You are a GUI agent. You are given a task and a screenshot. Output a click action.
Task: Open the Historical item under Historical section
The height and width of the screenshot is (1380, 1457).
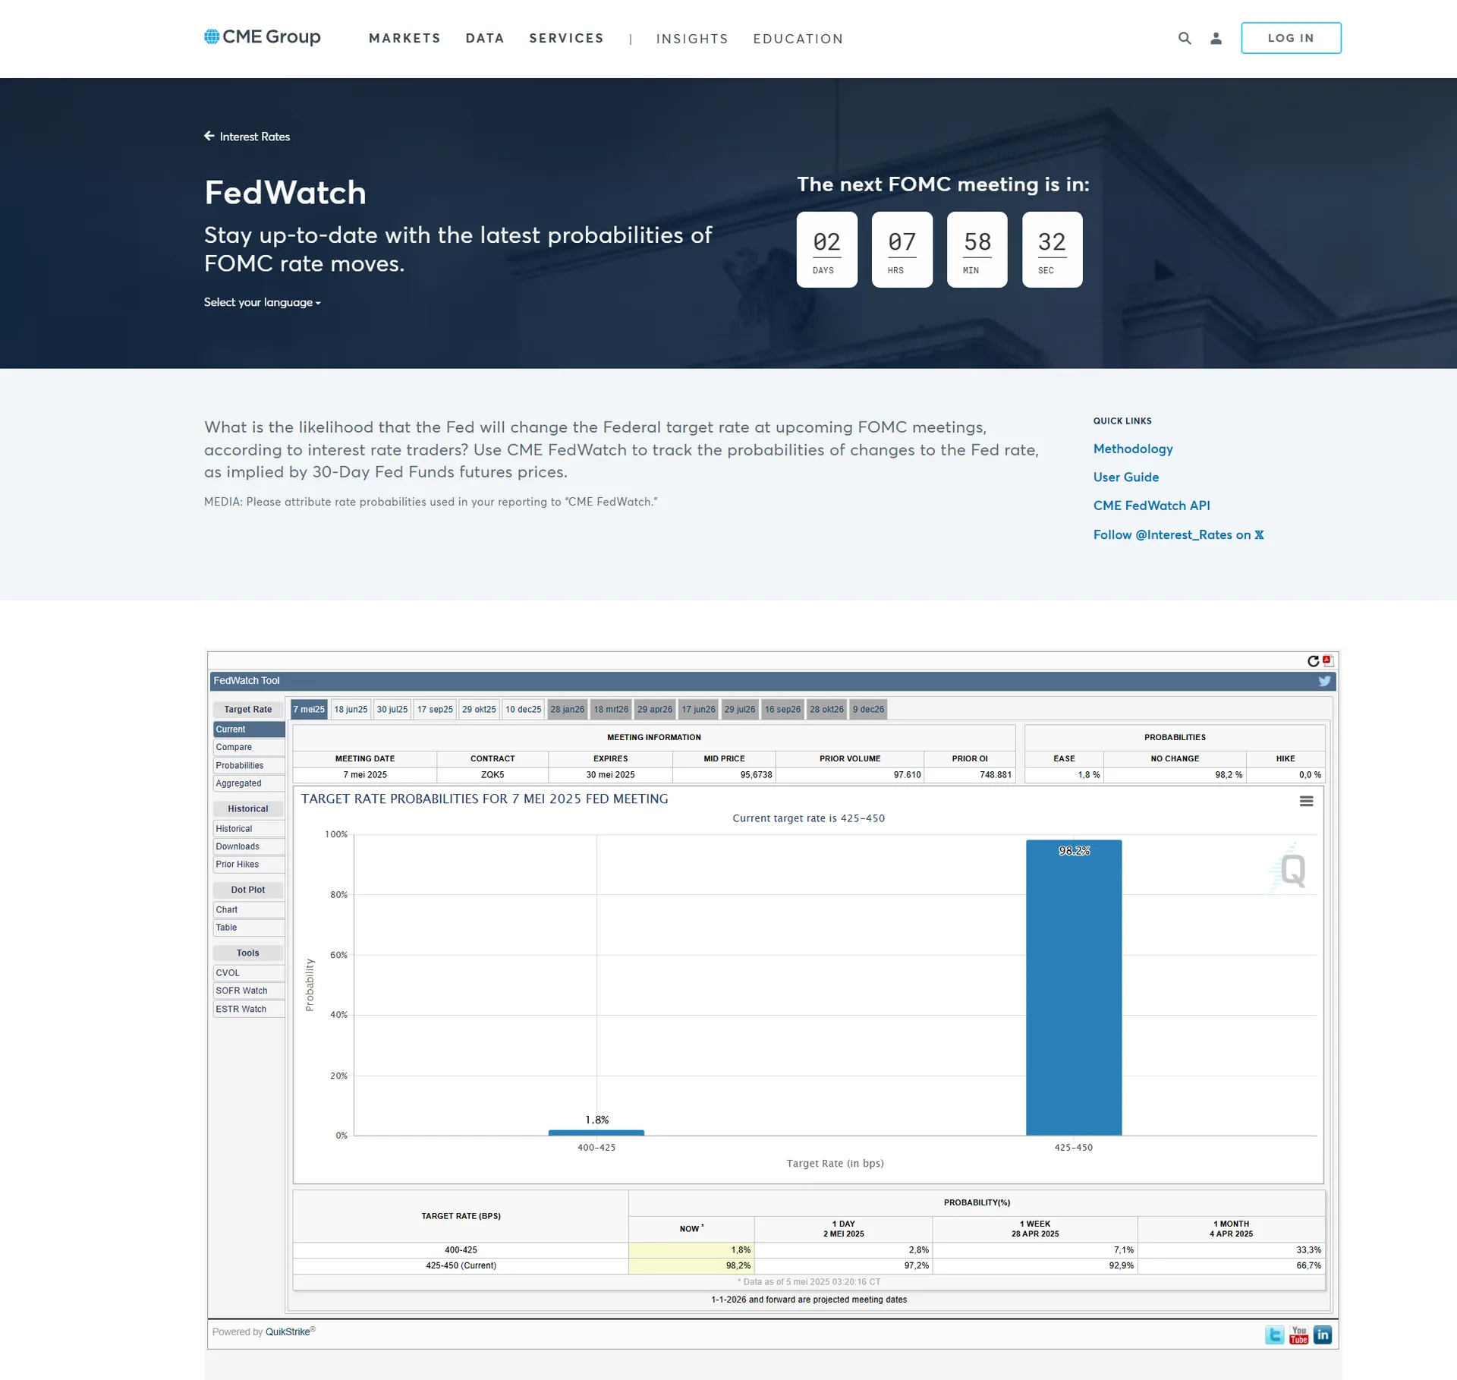(249, 829)
